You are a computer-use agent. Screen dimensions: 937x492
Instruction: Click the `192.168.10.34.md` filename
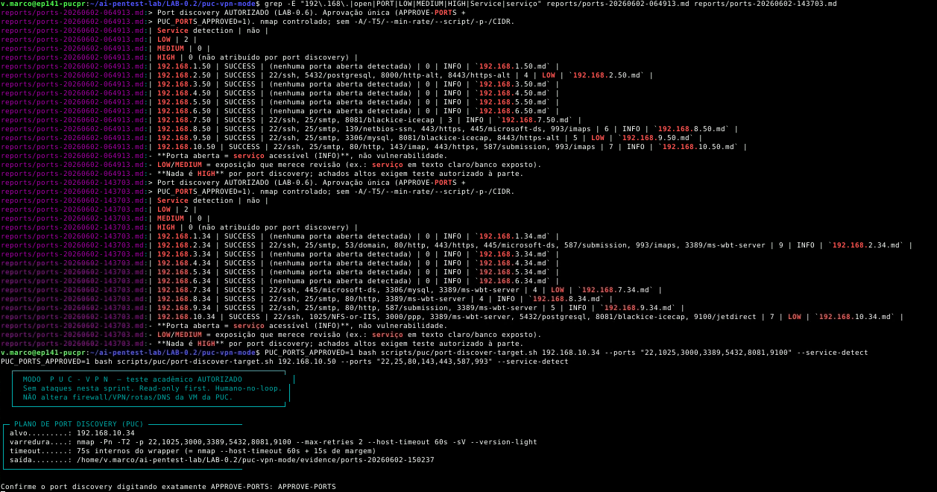pyautogui.click(x=856, y=317)
